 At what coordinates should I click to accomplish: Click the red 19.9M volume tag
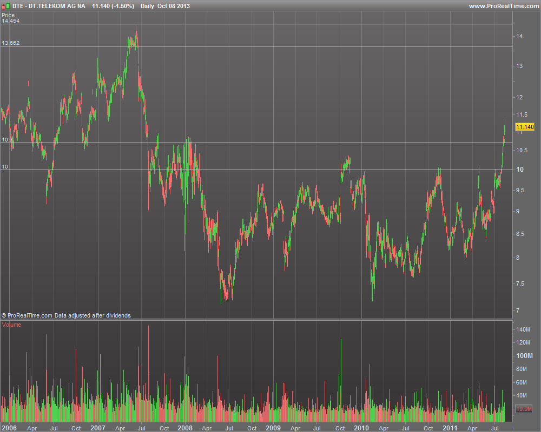click(524, 409)
